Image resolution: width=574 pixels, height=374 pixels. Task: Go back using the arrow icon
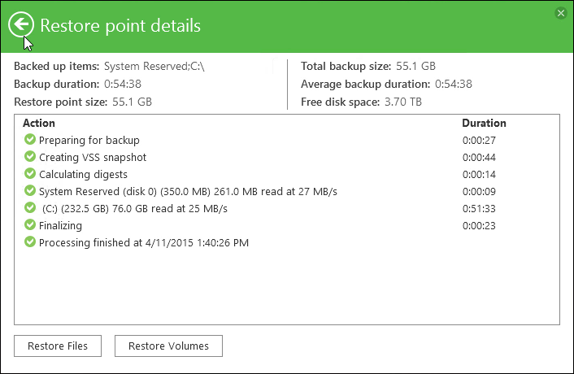coord(21,24)
